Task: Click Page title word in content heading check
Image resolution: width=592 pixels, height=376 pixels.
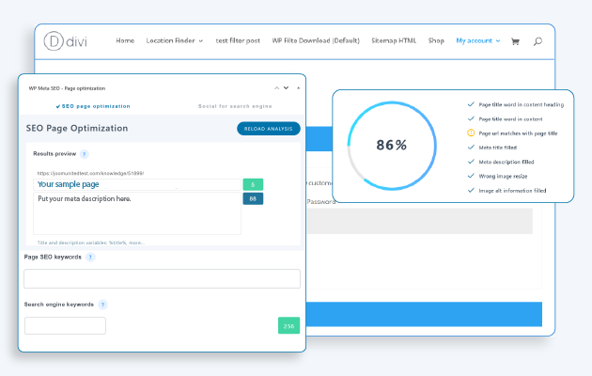Action: pos(470,105)
